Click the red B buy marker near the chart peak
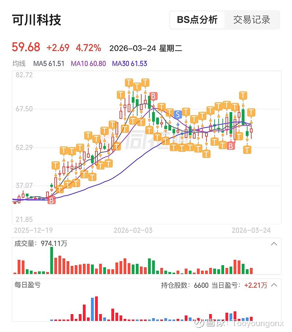The image size is (292, 332). click(154, 97)
